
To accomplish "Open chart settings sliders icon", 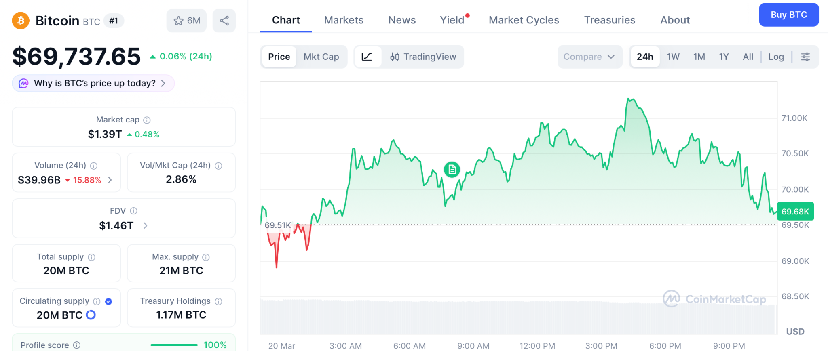I will tap(805, 57).
